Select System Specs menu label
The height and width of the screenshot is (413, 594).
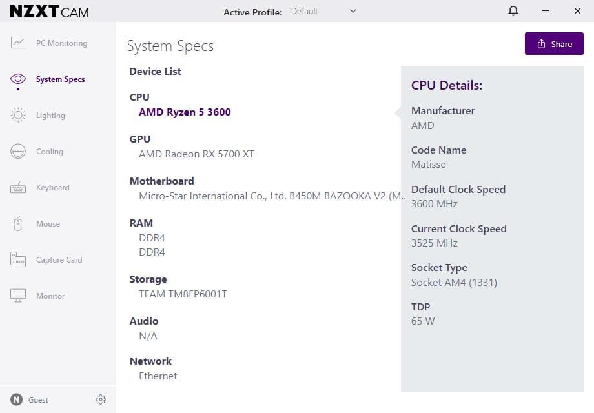[x=60, y=79]
